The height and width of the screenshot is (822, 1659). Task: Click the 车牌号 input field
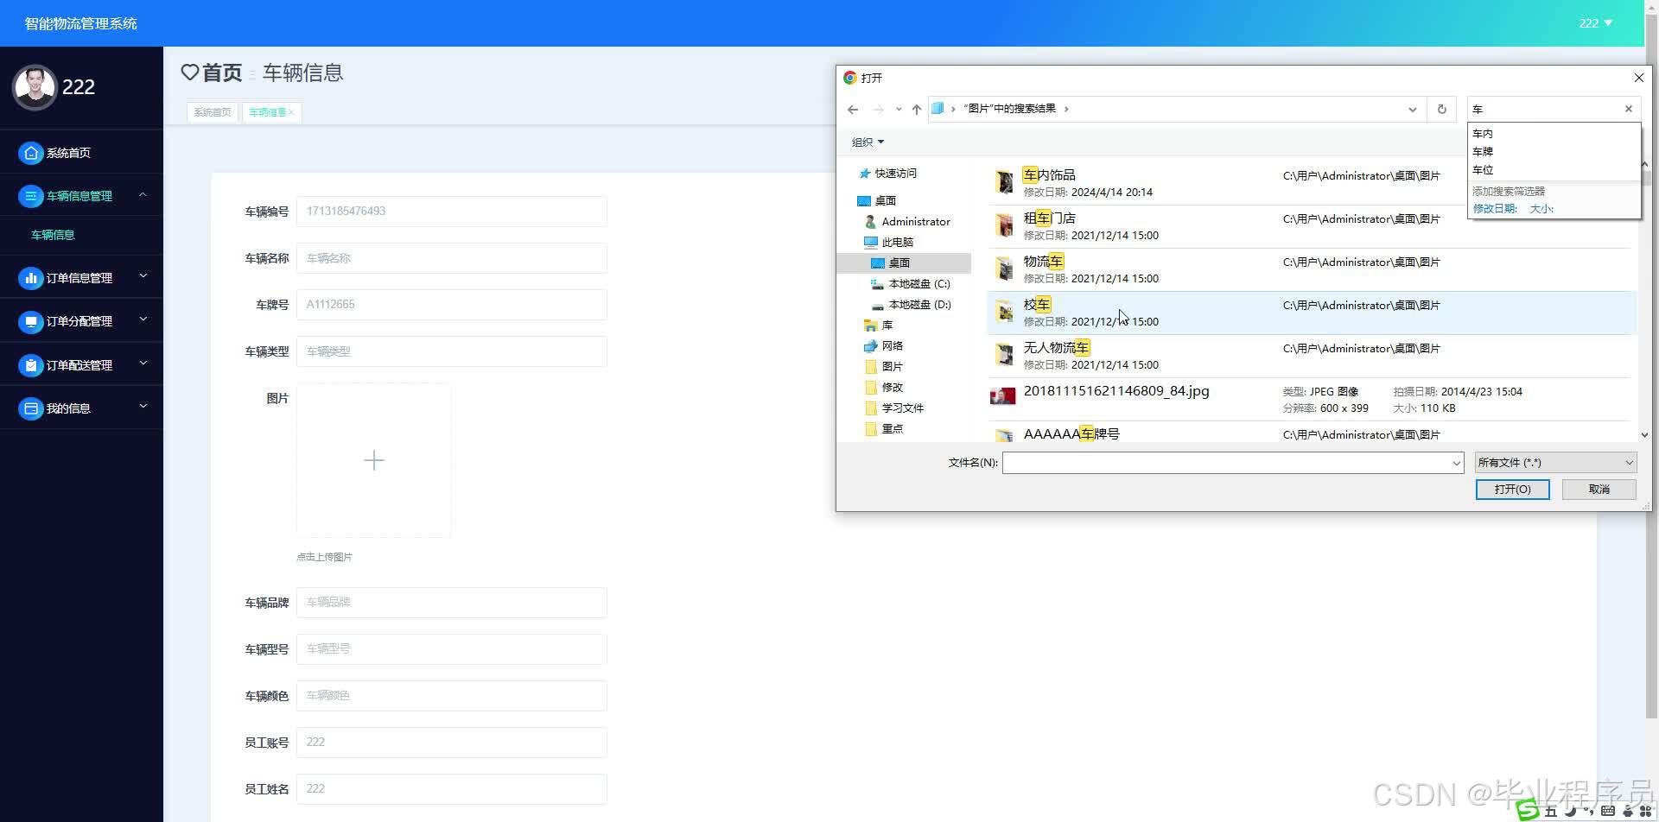452,305
